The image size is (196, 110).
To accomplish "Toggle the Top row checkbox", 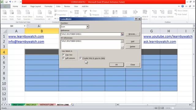I will [63, 55].
